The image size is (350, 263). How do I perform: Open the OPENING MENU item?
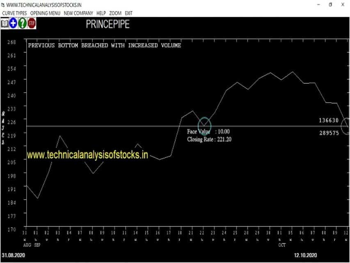tap(45, 14)
